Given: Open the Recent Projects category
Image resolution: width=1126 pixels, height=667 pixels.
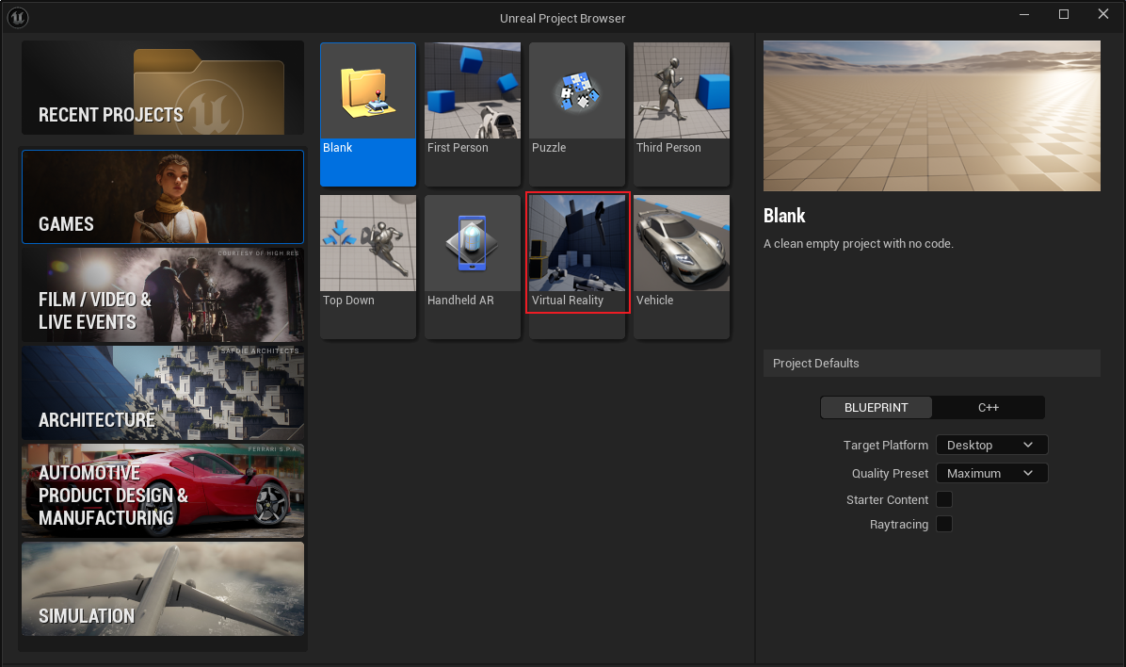Looking at the screenshot, I should coord(163,88).
